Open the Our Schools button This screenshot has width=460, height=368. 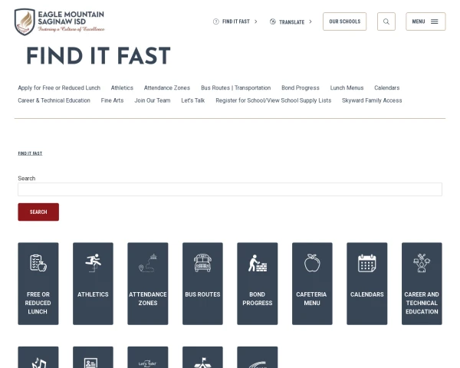345,21
